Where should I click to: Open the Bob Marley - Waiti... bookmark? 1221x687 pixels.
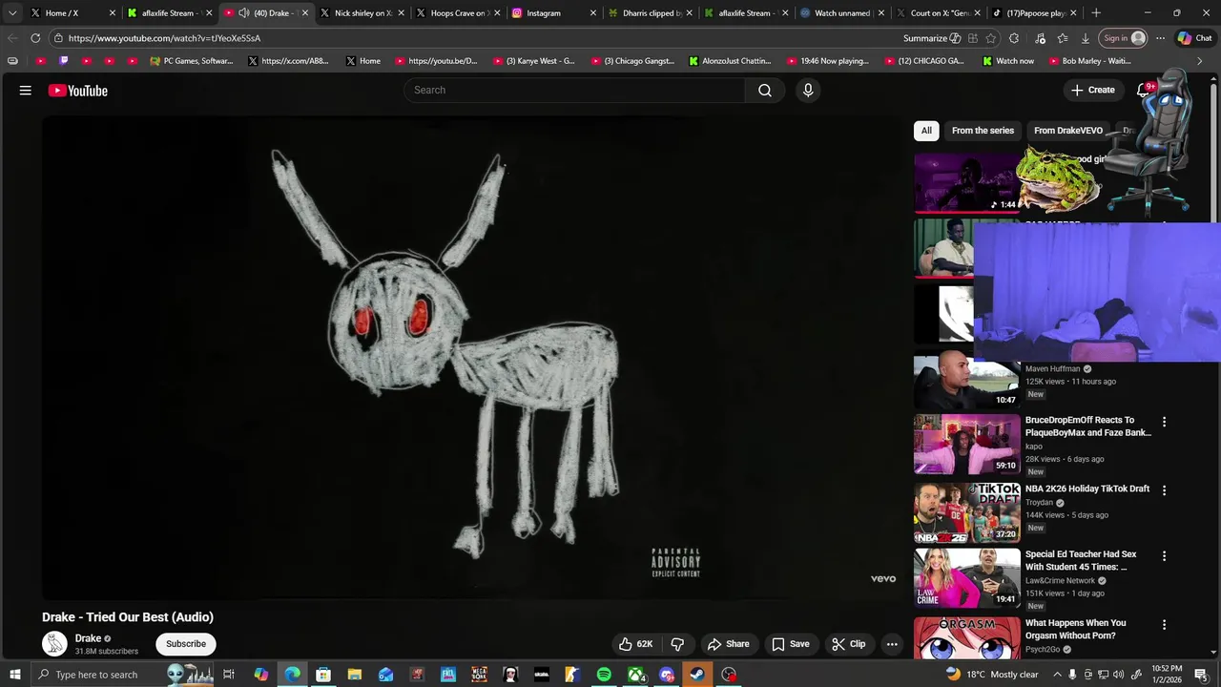(1088, 61)
